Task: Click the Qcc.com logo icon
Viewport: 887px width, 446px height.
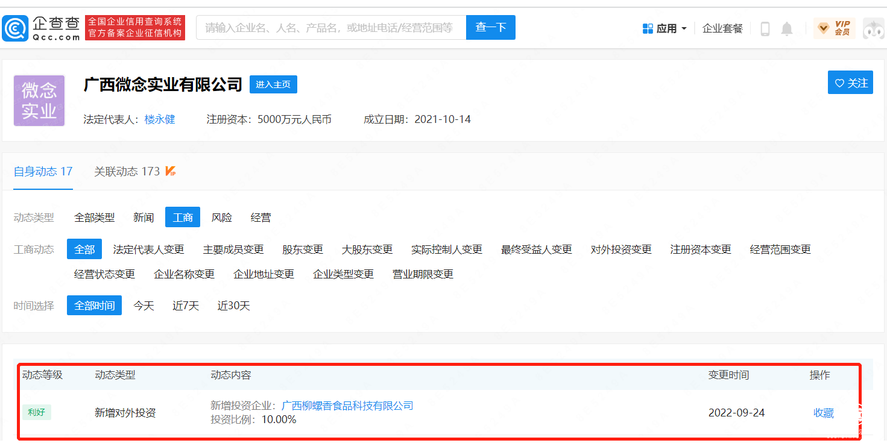Action: (15, 28)
